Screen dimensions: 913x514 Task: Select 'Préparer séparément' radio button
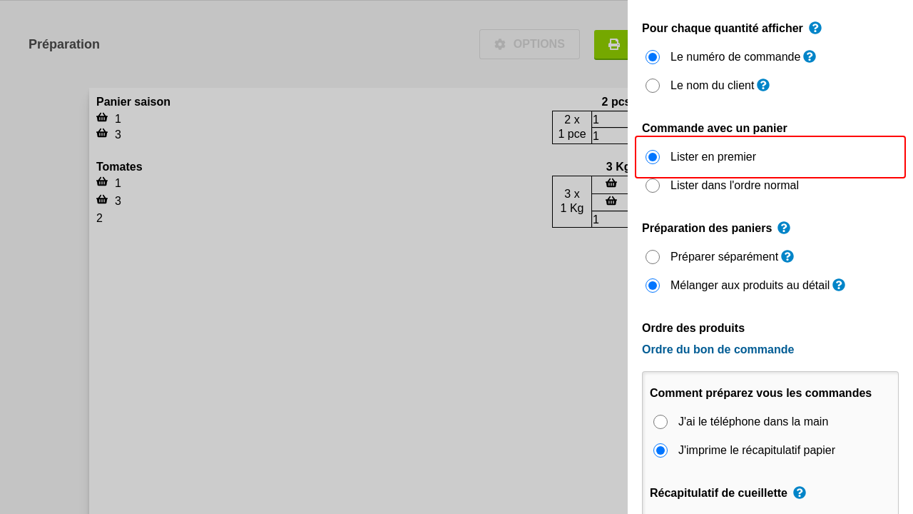click(x=653, y=257)
